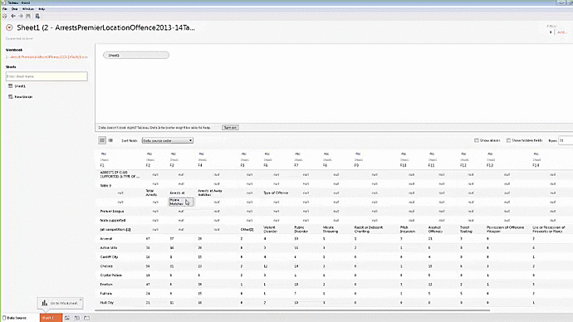Click Abc data type icon for column F5
573x322 pixels.
(244, 154)
